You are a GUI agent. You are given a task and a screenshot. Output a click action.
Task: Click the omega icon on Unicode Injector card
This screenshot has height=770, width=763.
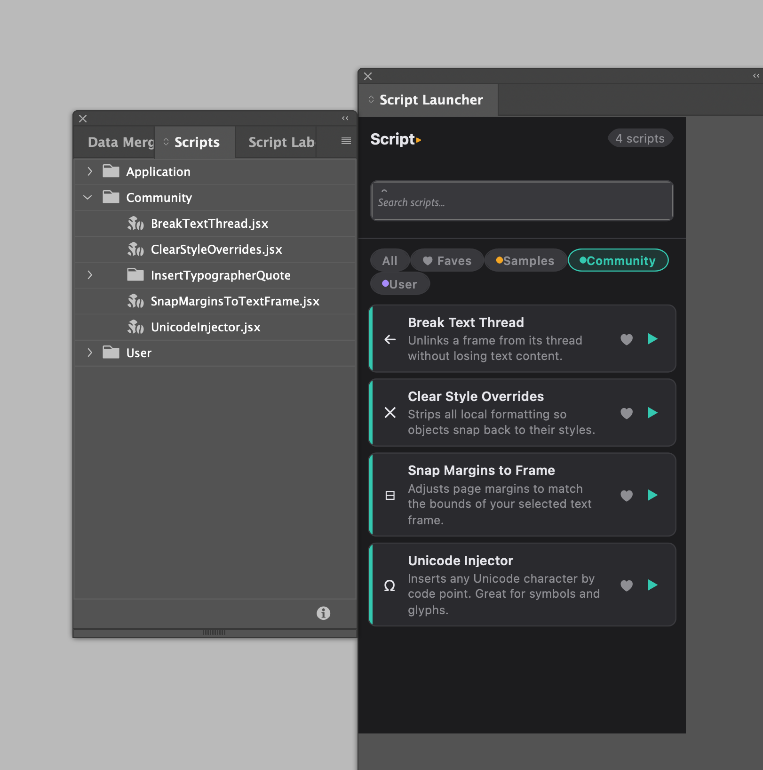pyautogui.click(x=389, y=586)
